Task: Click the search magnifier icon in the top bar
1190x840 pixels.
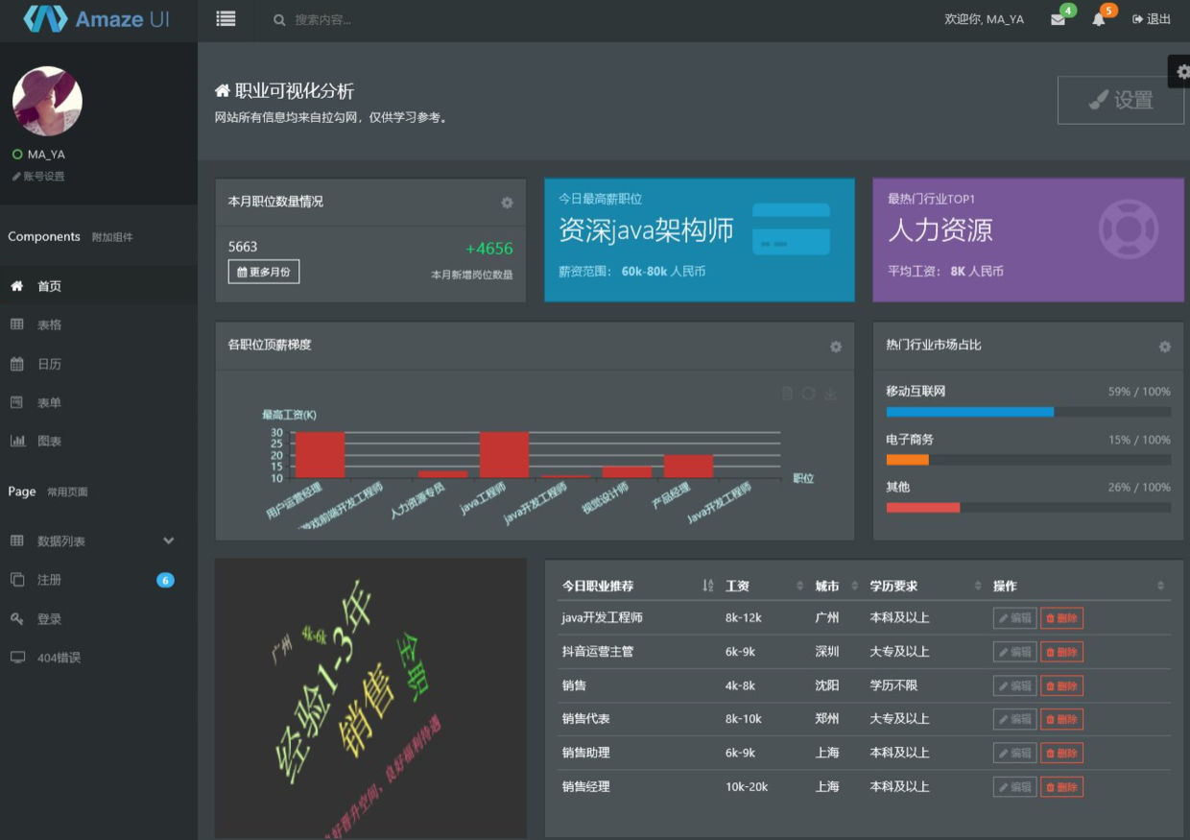Action: (x=278, y=19)
